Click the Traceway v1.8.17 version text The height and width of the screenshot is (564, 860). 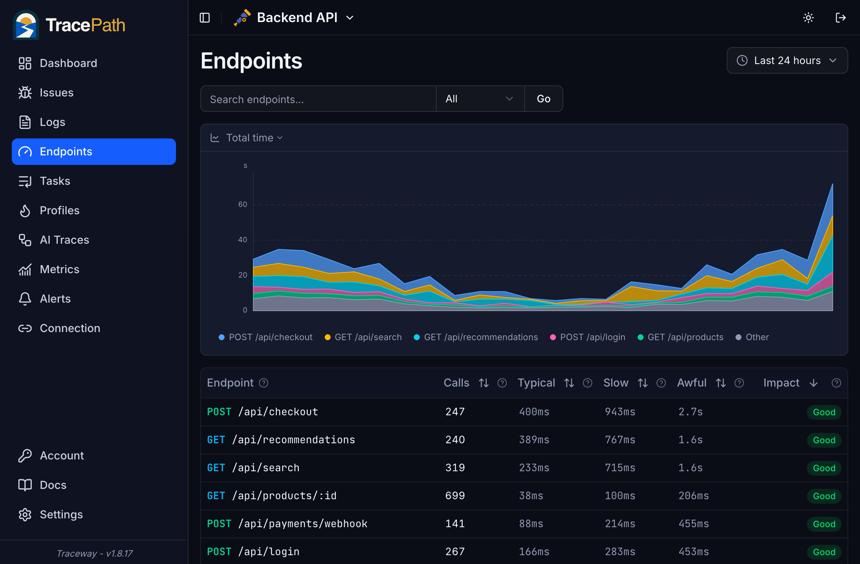click(95, 553)
